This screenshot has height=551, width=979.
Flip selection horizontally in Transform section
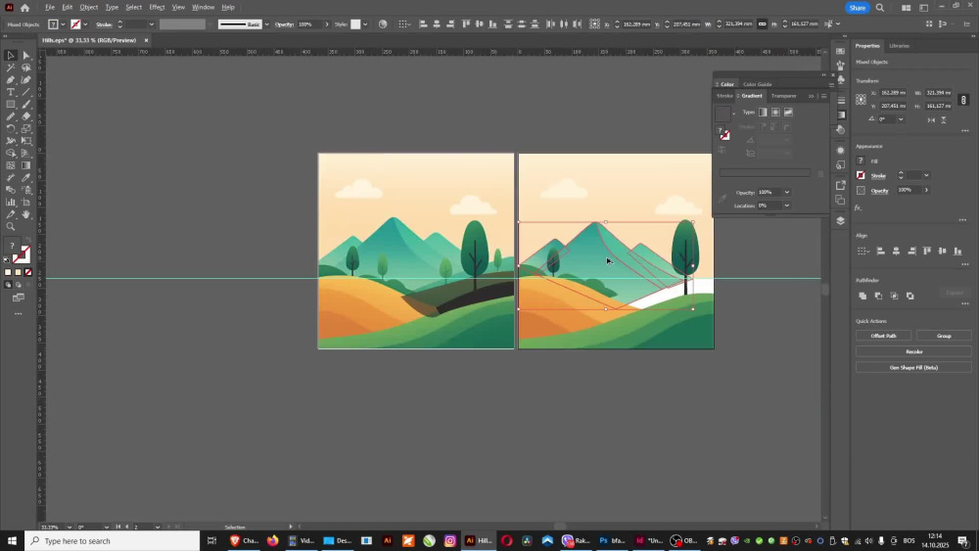click(x=931, y=119)
